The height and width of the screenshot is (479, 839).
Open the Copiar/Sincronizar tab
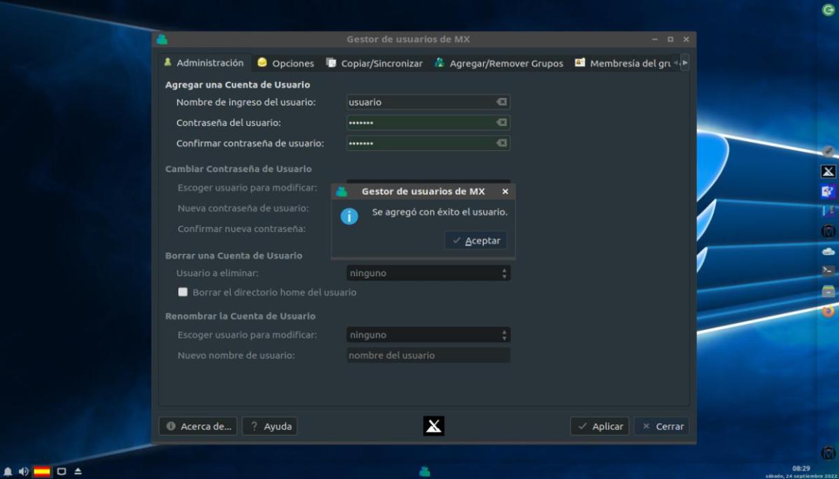click(374, 63)
